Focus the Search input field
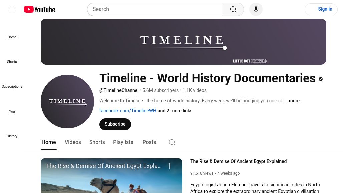The height and width of the screenshot is (193, 343). tap(155, 9)
